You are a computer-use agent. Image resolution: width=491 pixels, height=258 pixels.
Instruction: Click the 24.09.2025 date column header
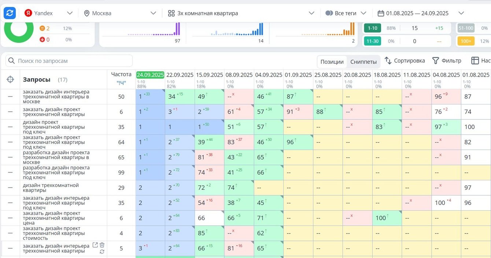[150, 75]
